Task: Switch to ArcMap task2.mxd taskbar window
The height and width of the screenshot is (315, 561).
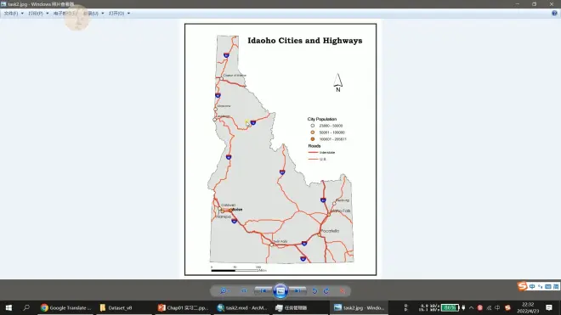Action: coord(242,307)
